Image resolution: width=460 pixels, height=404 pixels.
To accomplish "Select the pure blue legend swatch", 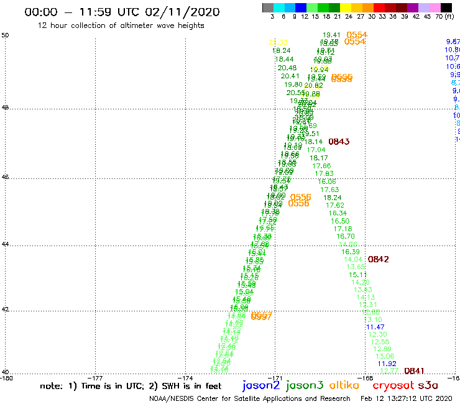I will [301, 7].
